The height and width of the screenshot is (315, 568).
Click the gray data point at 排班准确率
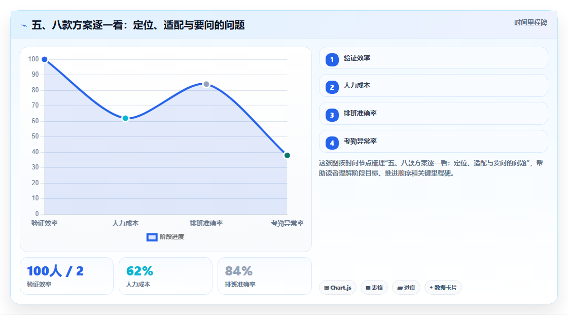click(206, 84)
